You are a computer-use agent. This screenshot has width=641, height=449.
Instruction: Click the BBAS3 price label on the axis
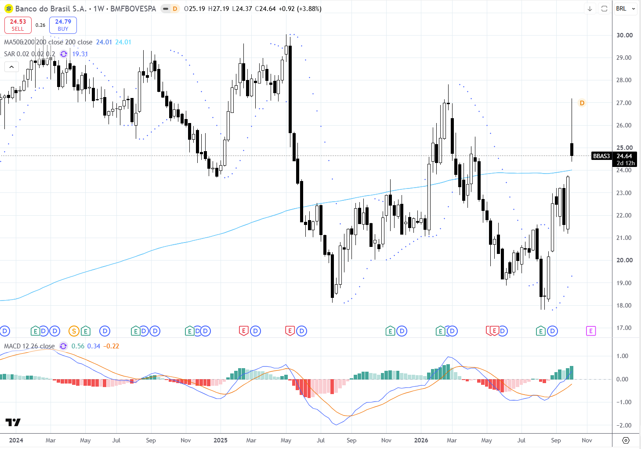click(x=601, y=156)
